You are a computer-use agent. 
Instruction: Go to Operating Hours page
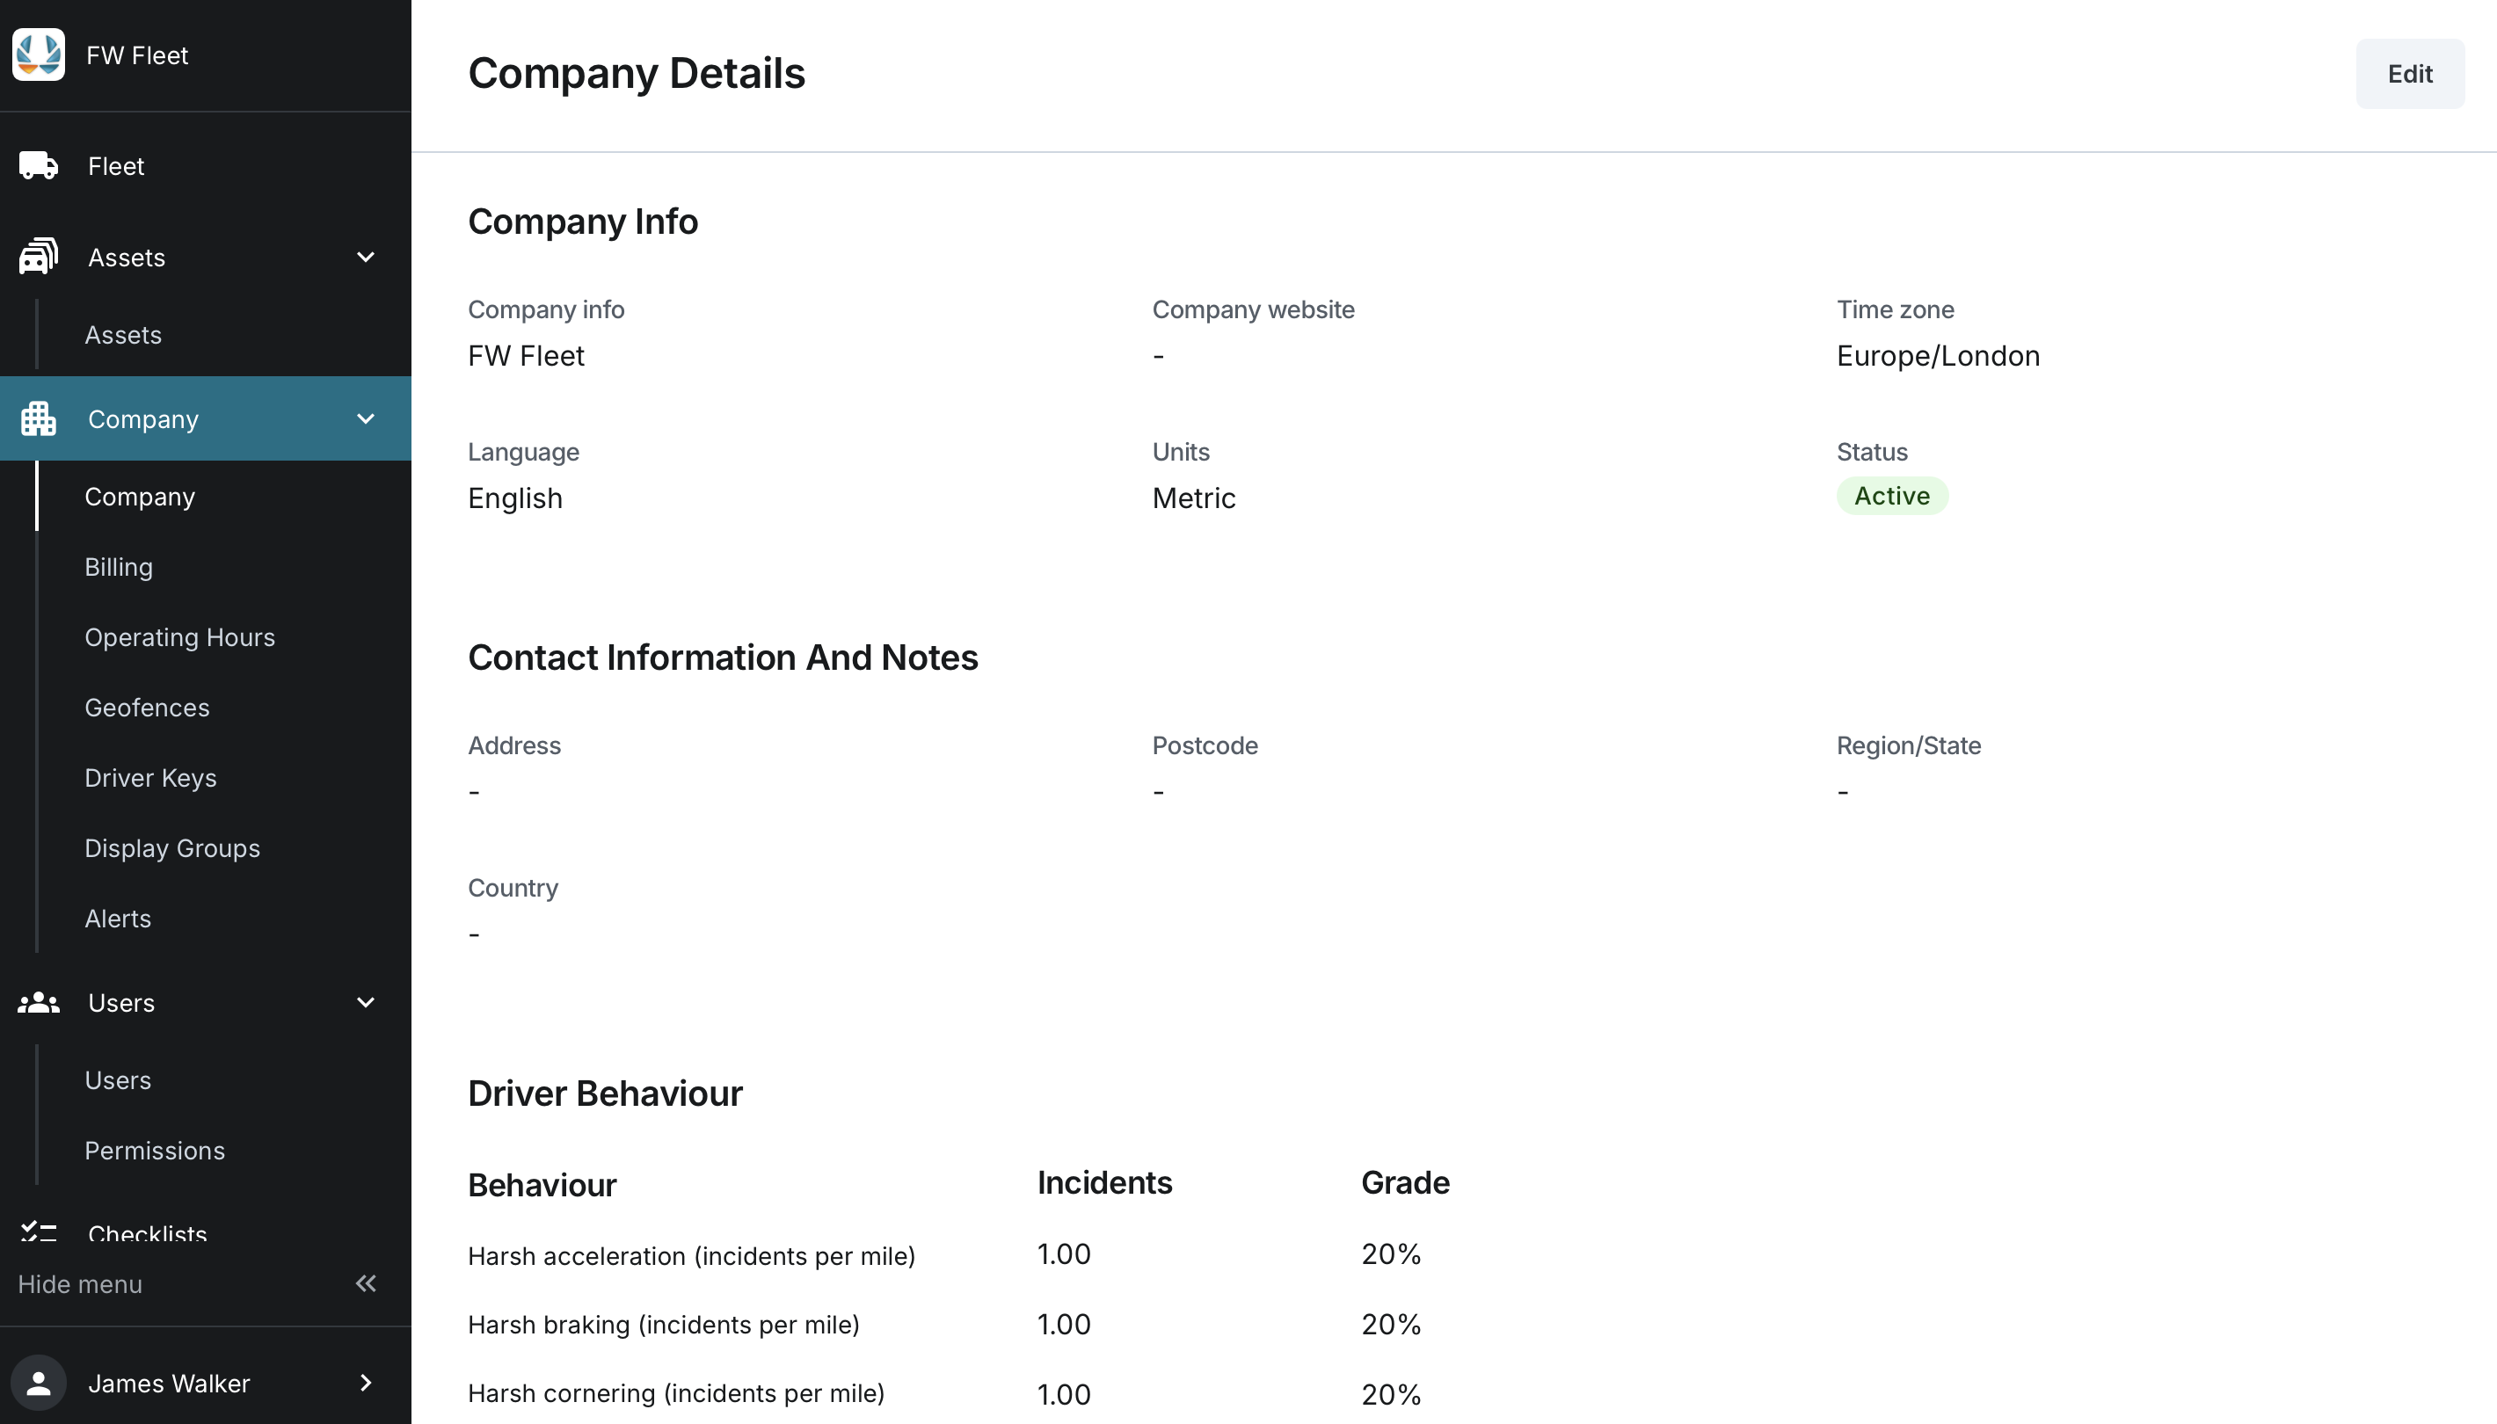pos(179,637)
